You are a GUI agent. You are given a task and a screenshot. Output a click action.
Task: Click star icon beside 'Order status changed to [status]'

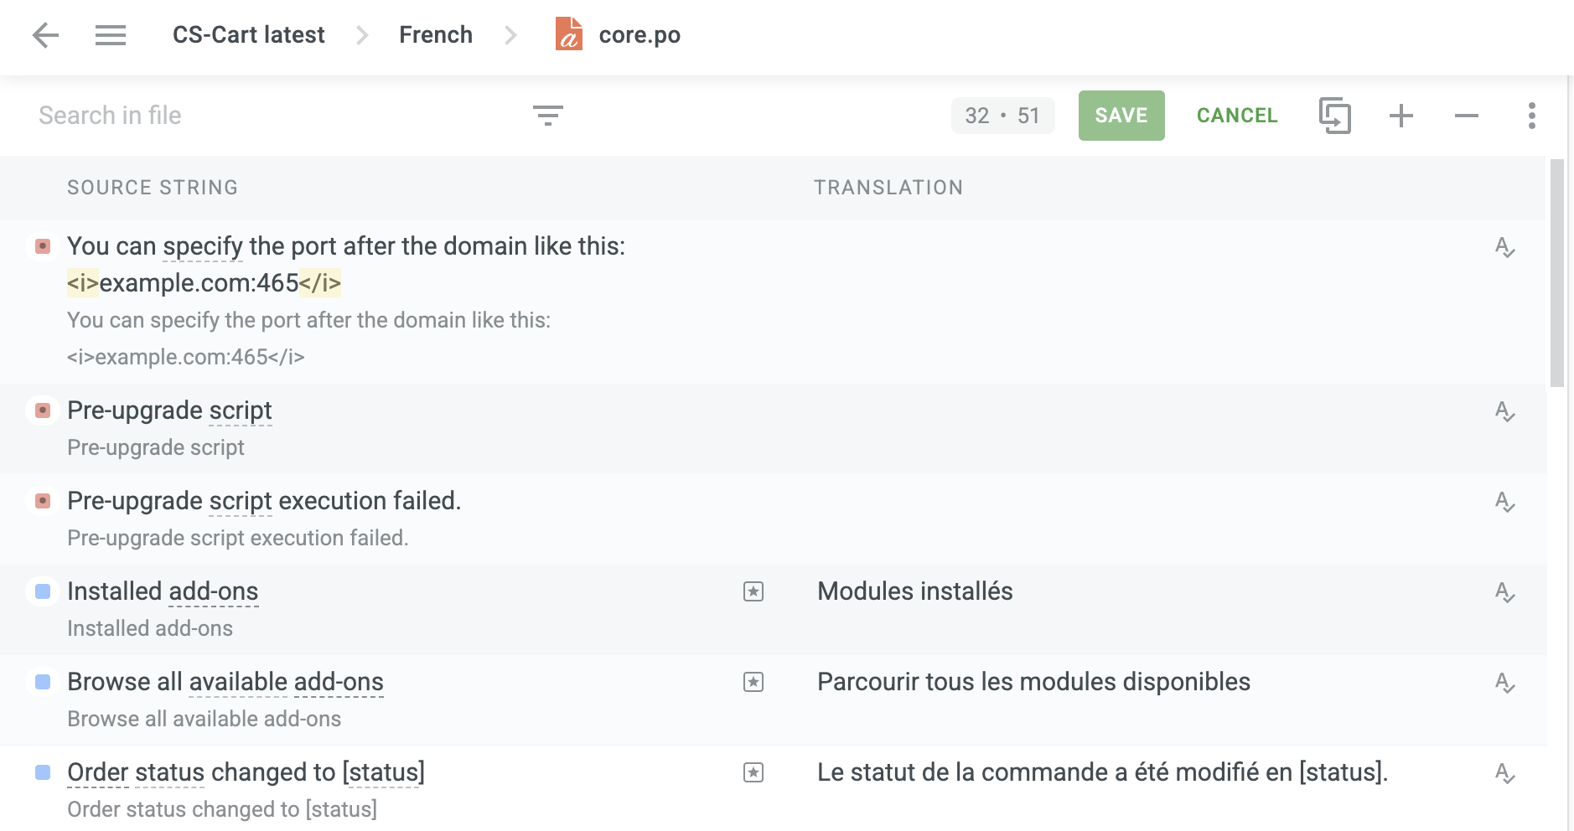(x=753, y=772)
